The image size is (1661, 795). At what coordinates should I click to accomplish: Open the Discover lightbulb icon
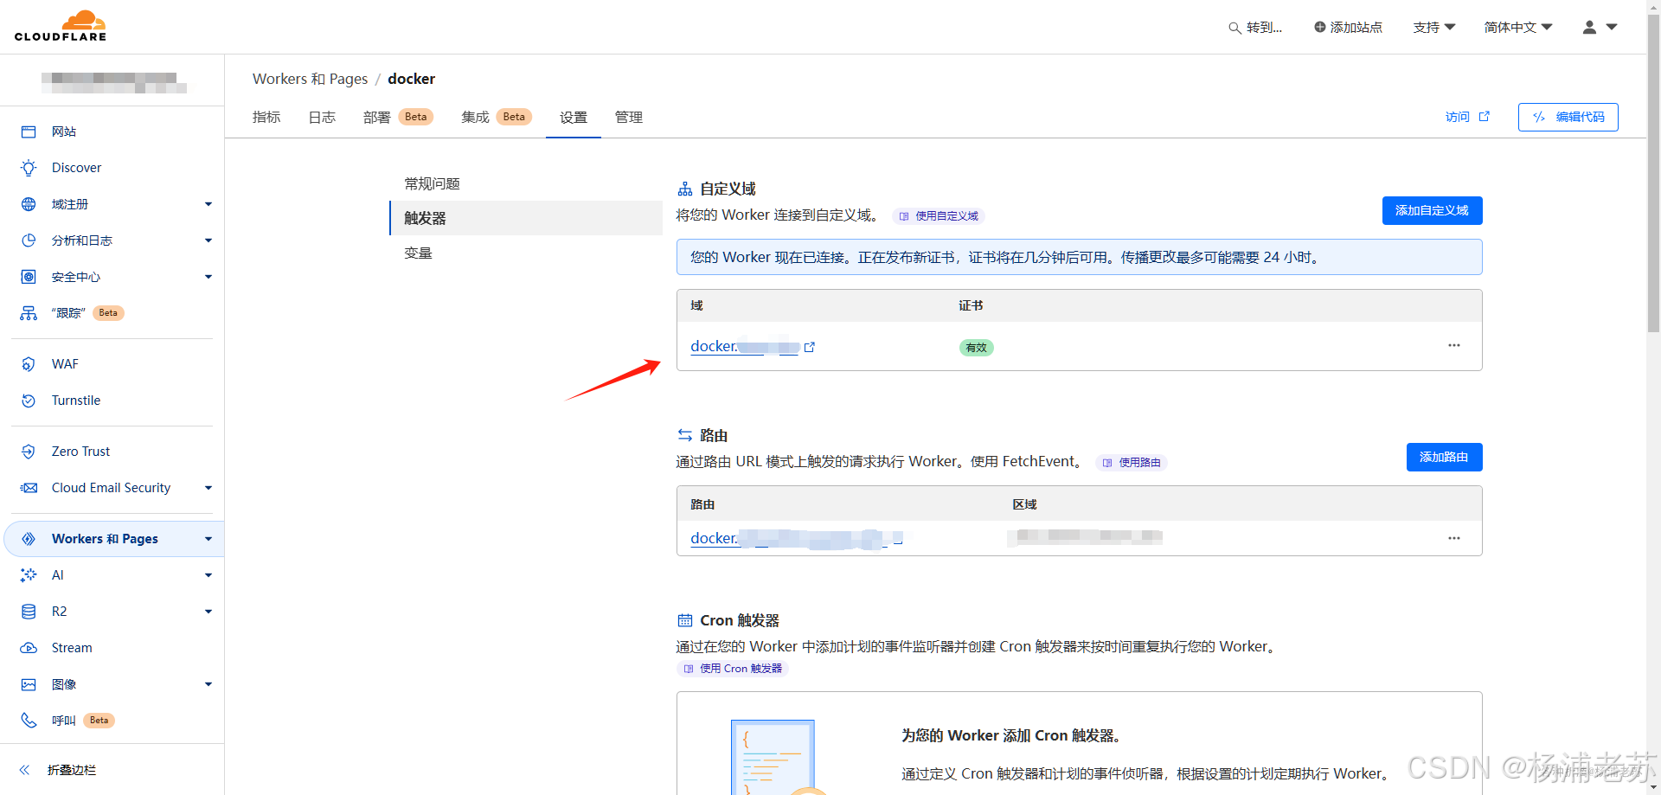(x=29, y=168)
